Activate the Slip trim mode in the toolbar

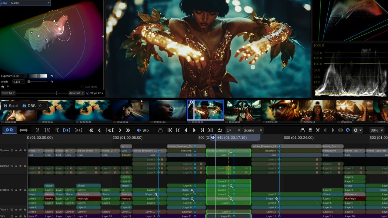coord(143,130)
